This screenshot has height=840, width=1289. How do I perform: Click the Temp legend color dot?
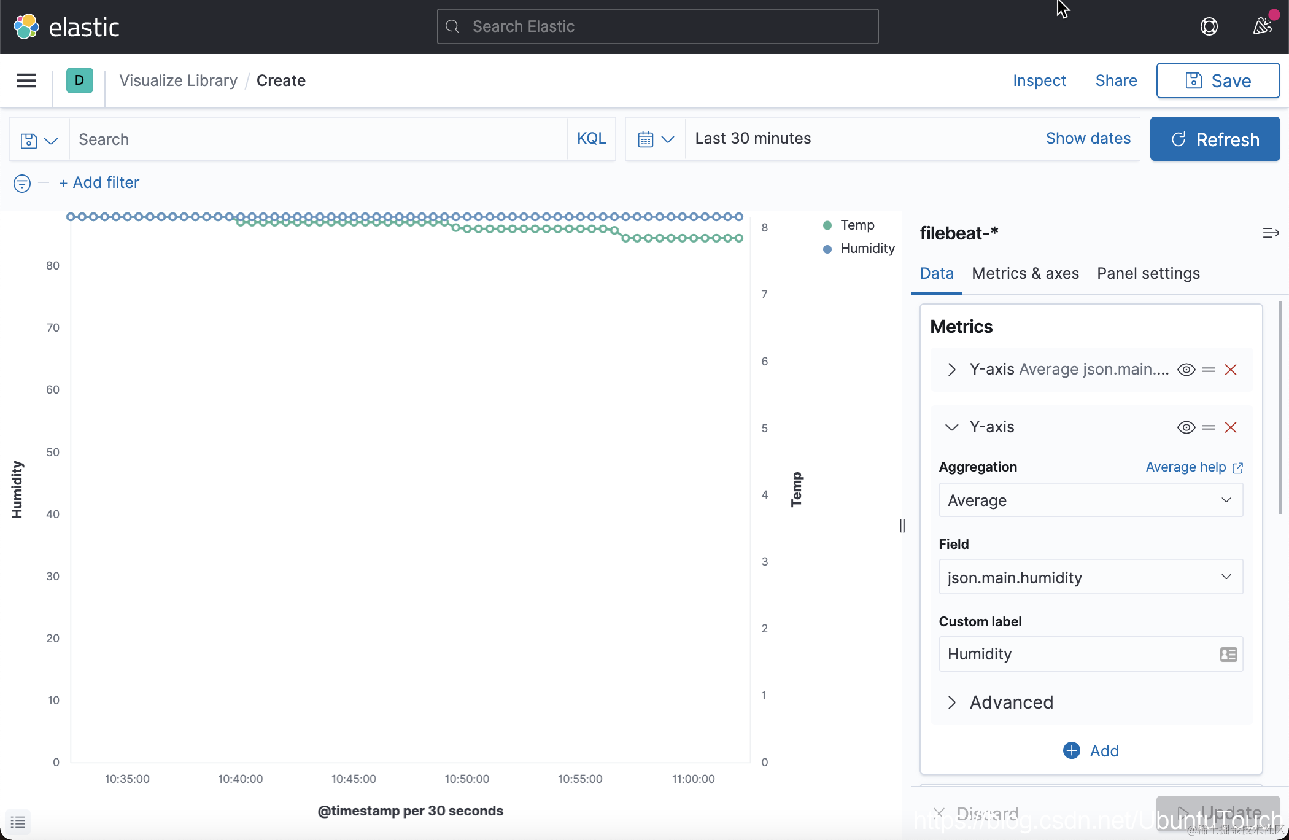point(827,225)
